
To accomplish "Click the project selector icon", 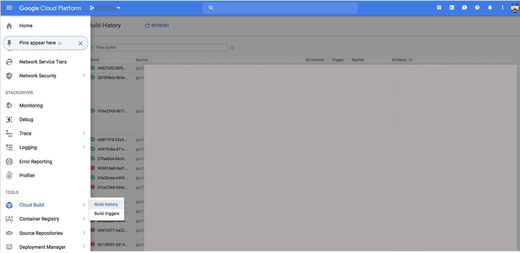I will click(x=92, y=8).
